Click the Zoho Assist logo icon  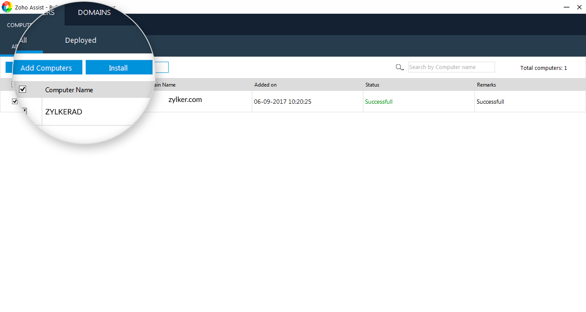pos(7,7)
